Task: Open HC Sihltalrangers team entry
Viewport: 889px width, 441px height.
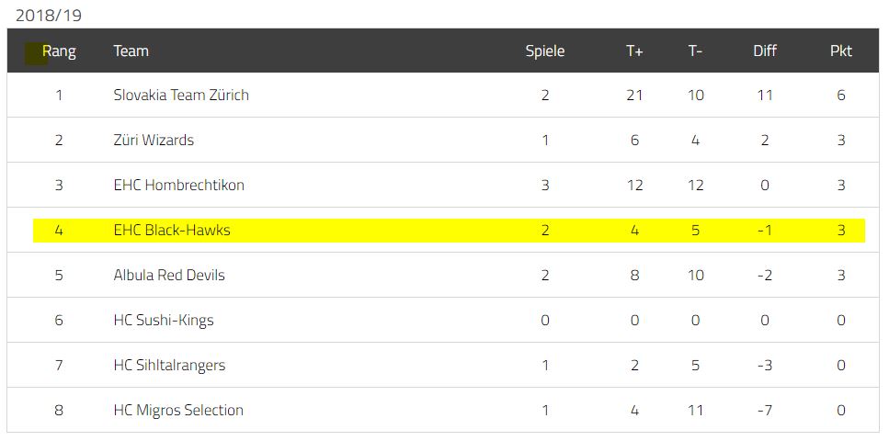Action: (x=169, y=365)
